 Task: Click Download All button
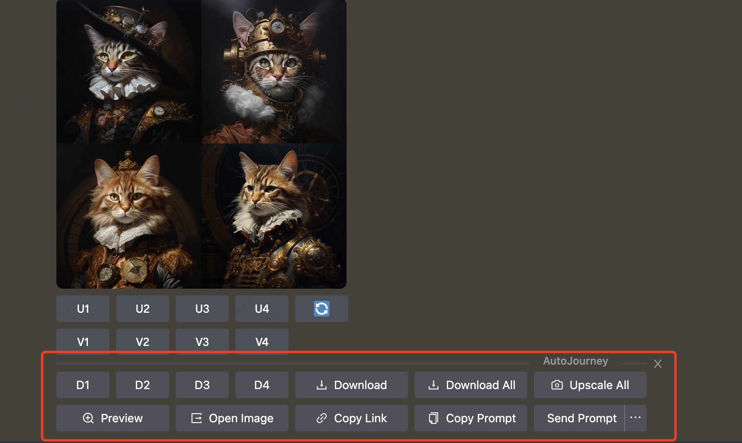pyautogui.click(x=470, y=385)
